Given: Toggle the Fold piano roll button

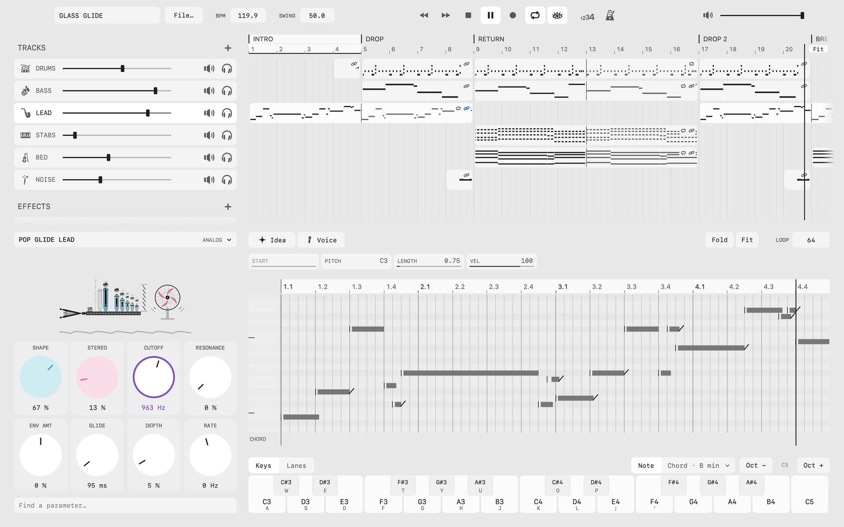Looking at the screenshot, I should (x=720, y=240).
